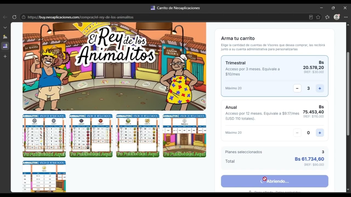The image size is (351, 197).
Task: Click the Planes seleccionados label
Action: coord(244,152)
